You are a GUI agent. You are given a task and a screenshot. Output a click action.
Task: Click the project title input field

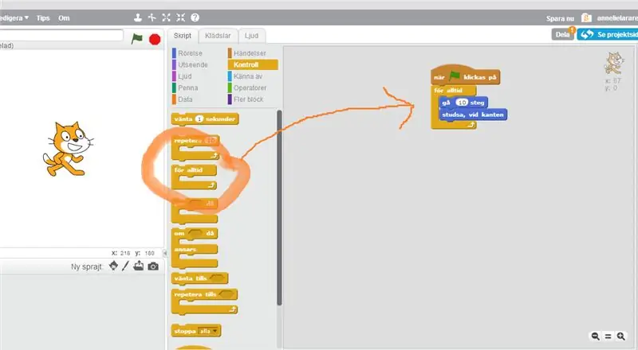point(61,35)
